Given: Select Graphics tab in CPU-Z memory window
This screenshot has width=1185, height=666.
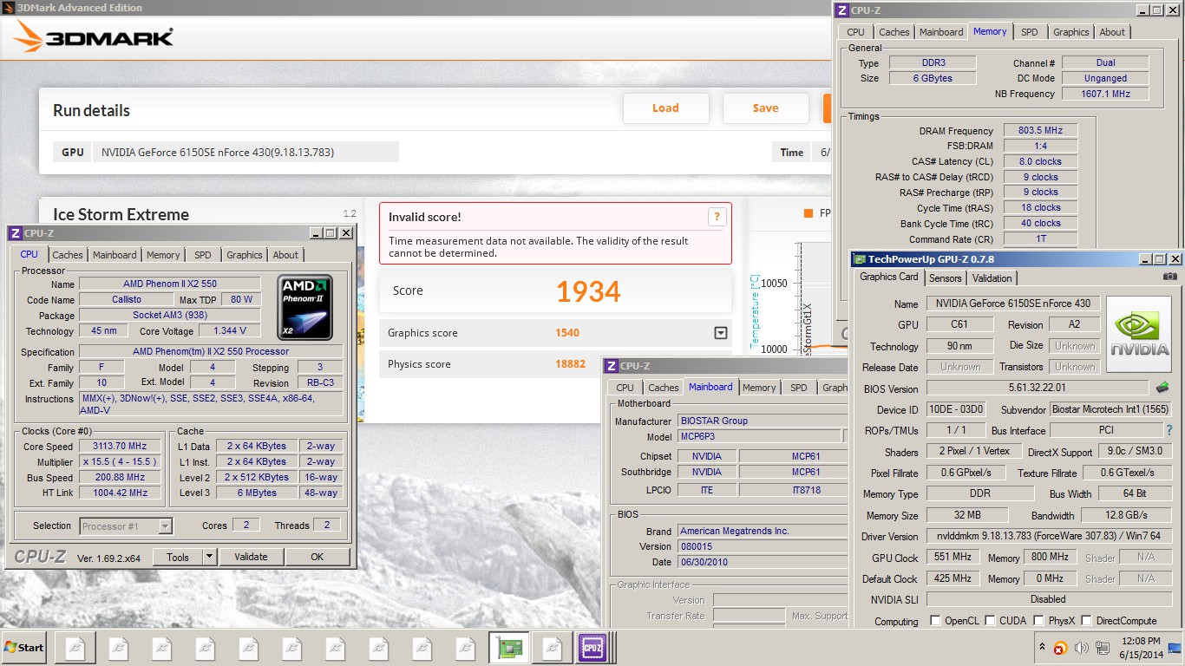Looking at the screenshot, I should tap(1071, 32).
